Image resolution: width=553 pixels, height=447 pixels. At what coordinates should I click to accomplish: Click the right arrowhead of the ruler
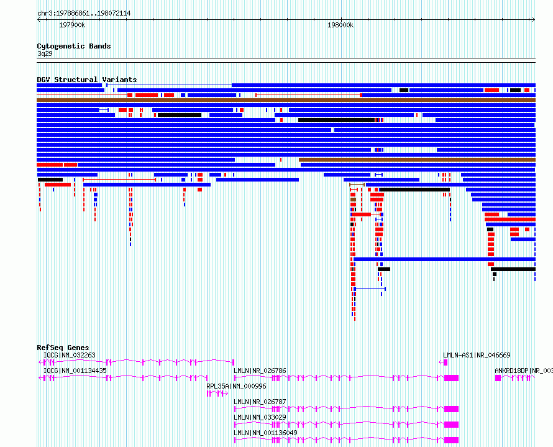click(x=534, y=20)
